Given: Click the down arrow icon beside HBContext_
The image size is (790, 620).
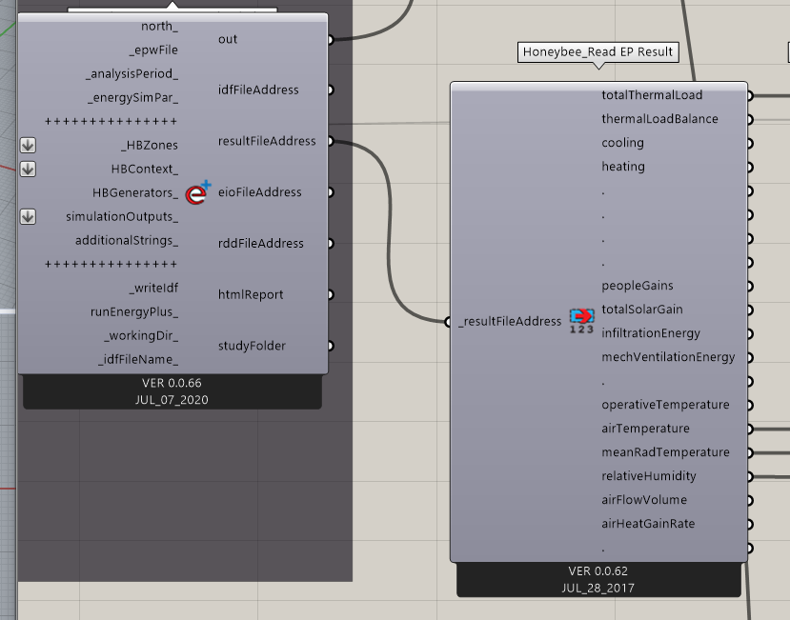Looking at the screenshot, I should click(x=29, y=169).
